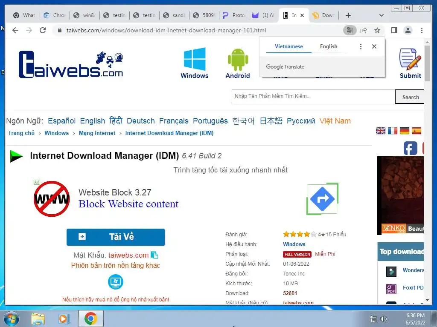Viewport: 437px width, 327px height.
Task: Click the address bar URL
Action: tap(166, 30)
